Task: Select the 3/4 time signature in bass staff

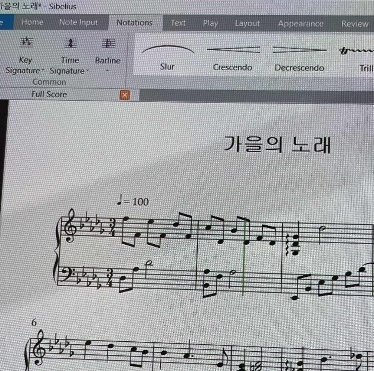Action: (110, 278)
